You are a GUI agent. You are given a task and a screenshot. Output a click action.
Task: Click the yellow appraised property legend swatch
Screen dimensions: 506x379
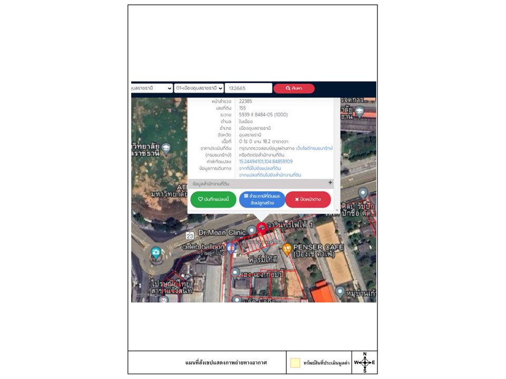295,363
